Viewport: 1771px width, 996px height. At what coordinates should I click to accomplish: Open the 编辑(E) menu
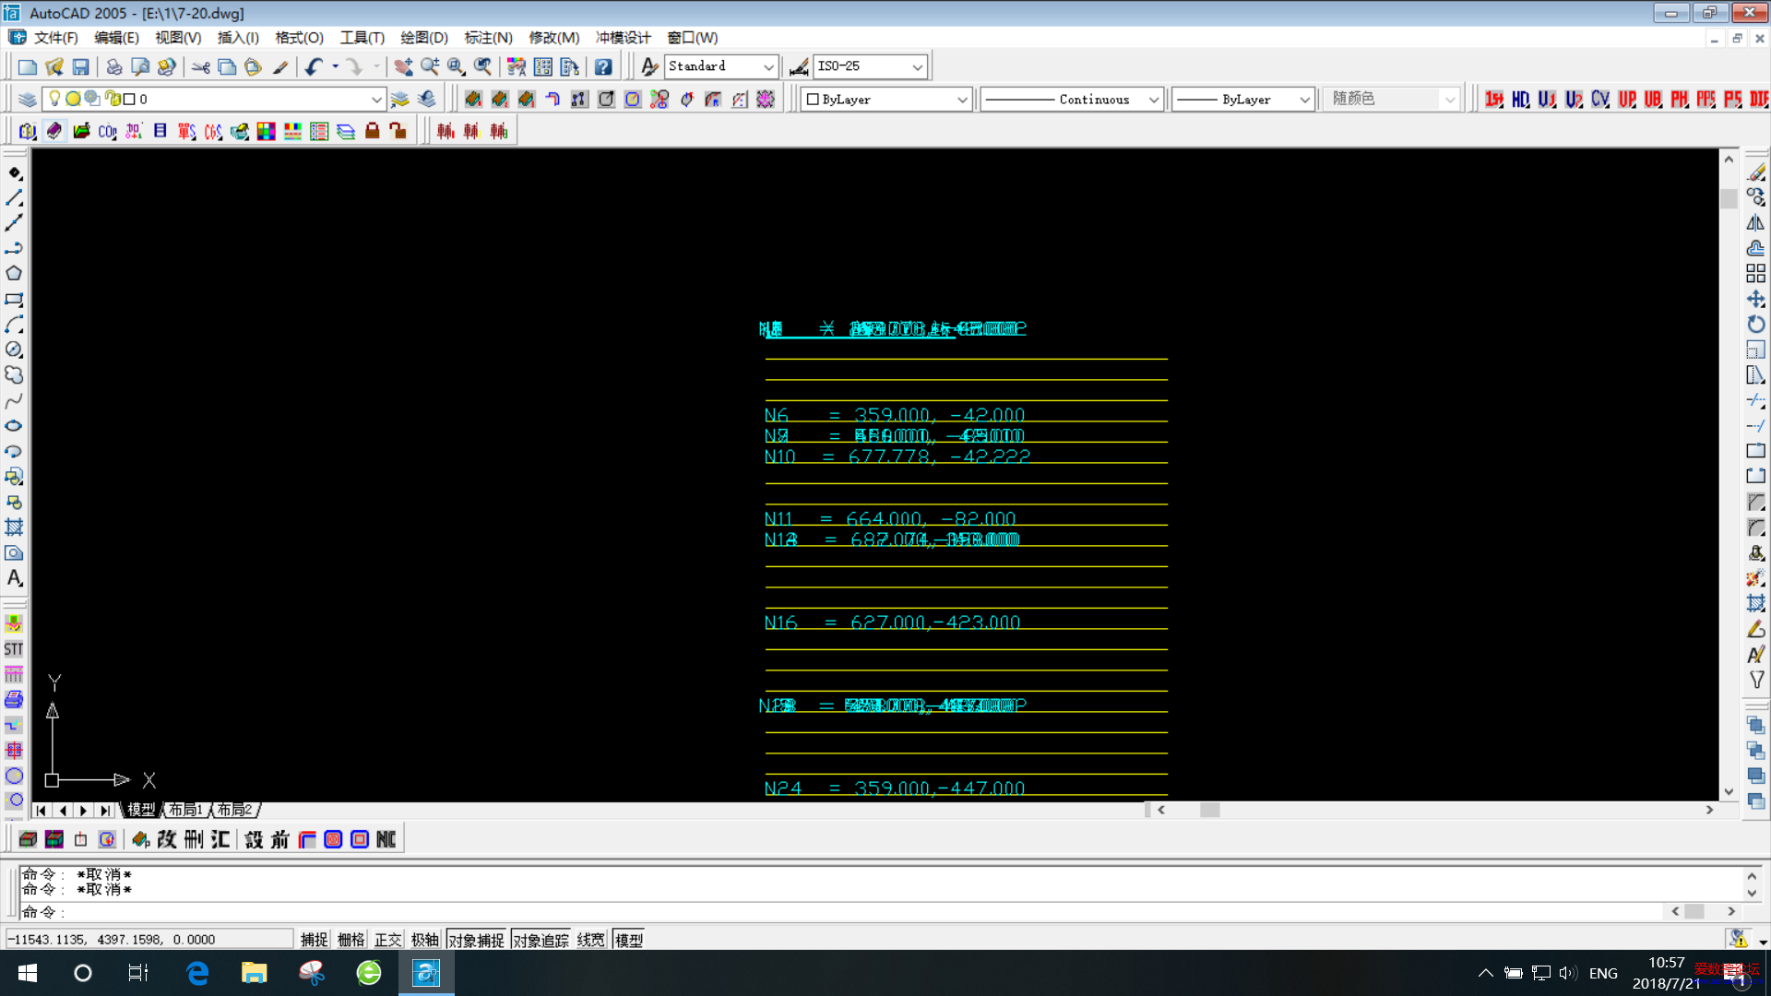(x=116, y=38)
